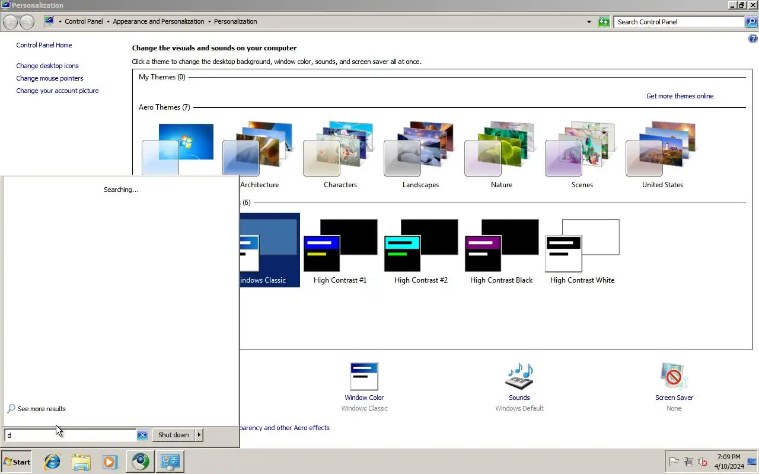Click the search magnifier in Control Panel search
The width and height of the screenshot is (759, 474).
(751, 22)
